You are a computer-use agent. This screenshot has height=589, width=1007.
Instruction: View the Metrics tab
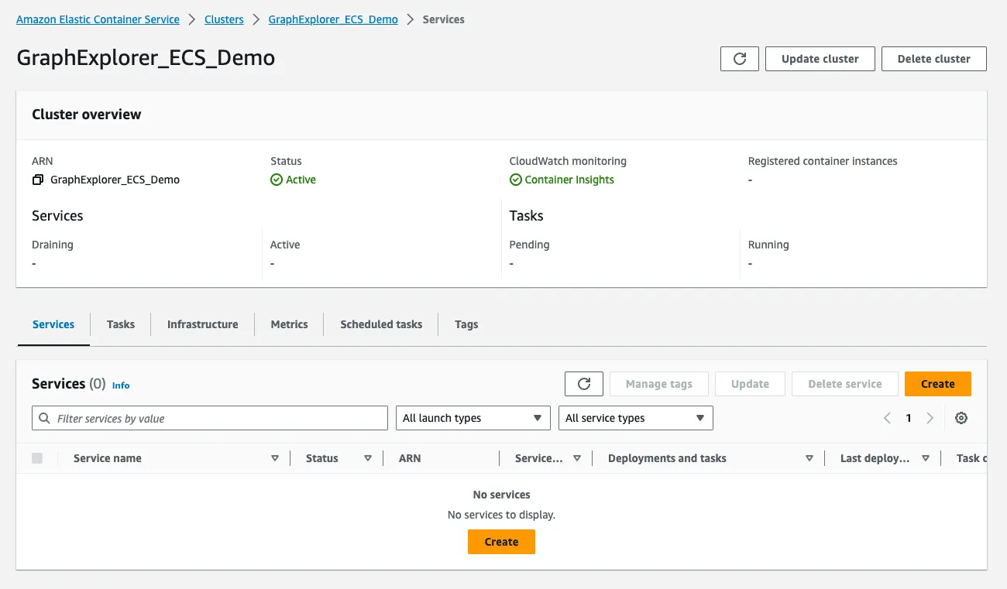point(290,324)
